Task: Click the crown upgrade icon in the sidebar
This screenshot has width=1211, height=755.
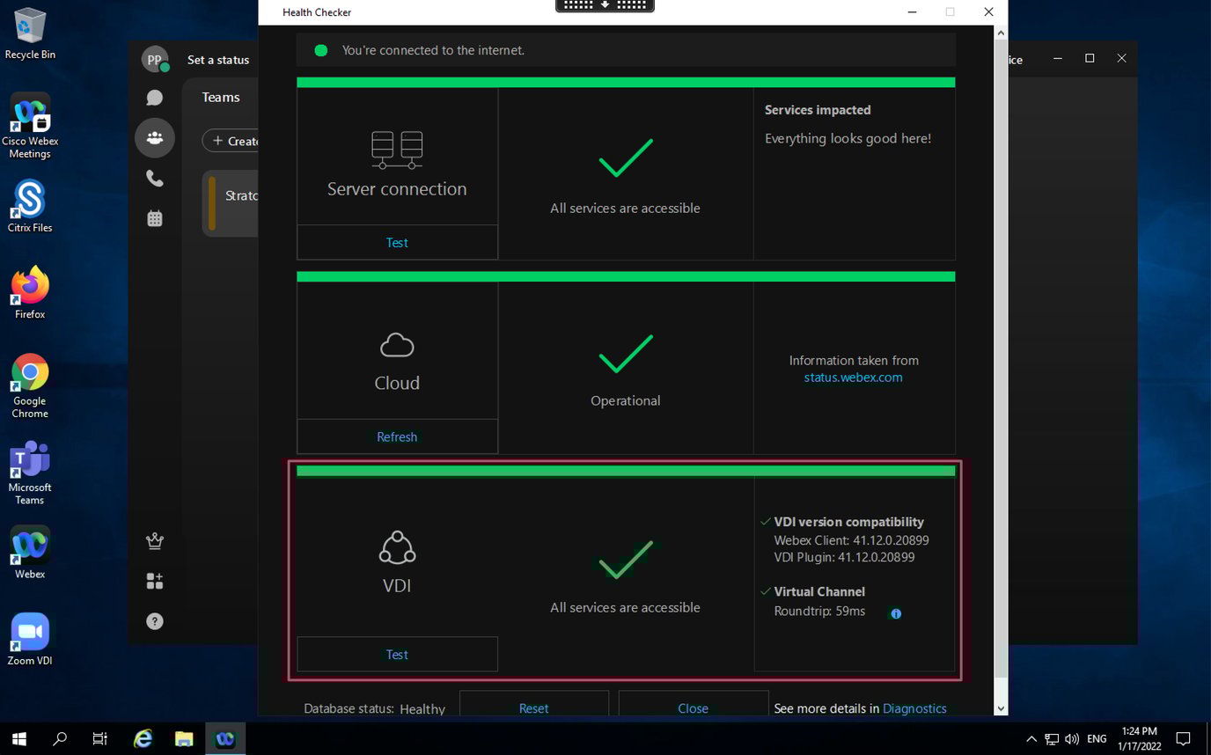Action: coord(154,541)
